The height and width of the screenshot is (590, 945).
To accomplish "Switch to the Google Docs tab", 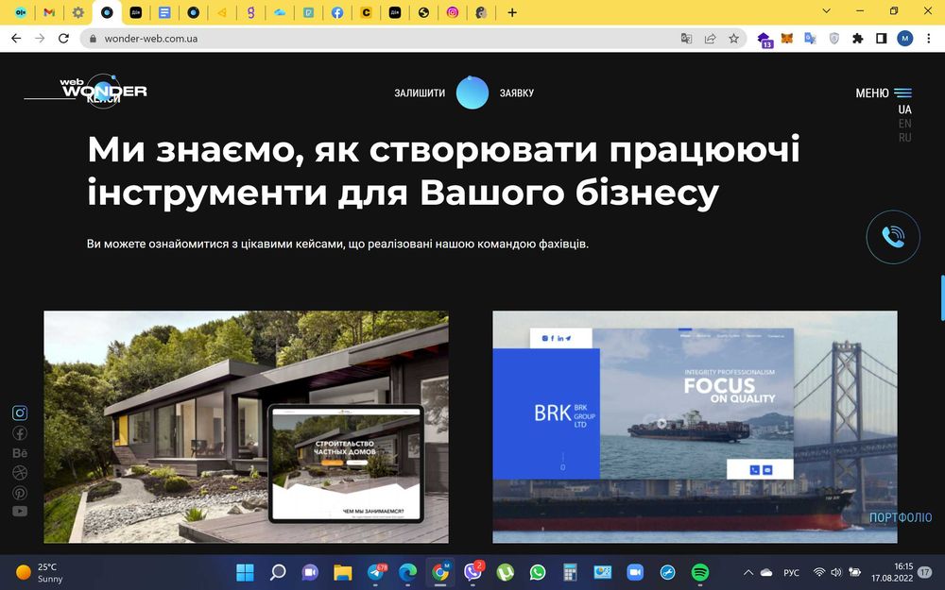I will 164,12.
